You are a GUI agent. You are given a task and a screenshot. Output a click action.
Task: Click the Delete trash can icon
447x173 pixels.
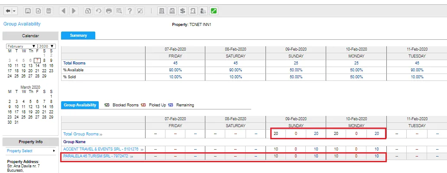[49, 11]
